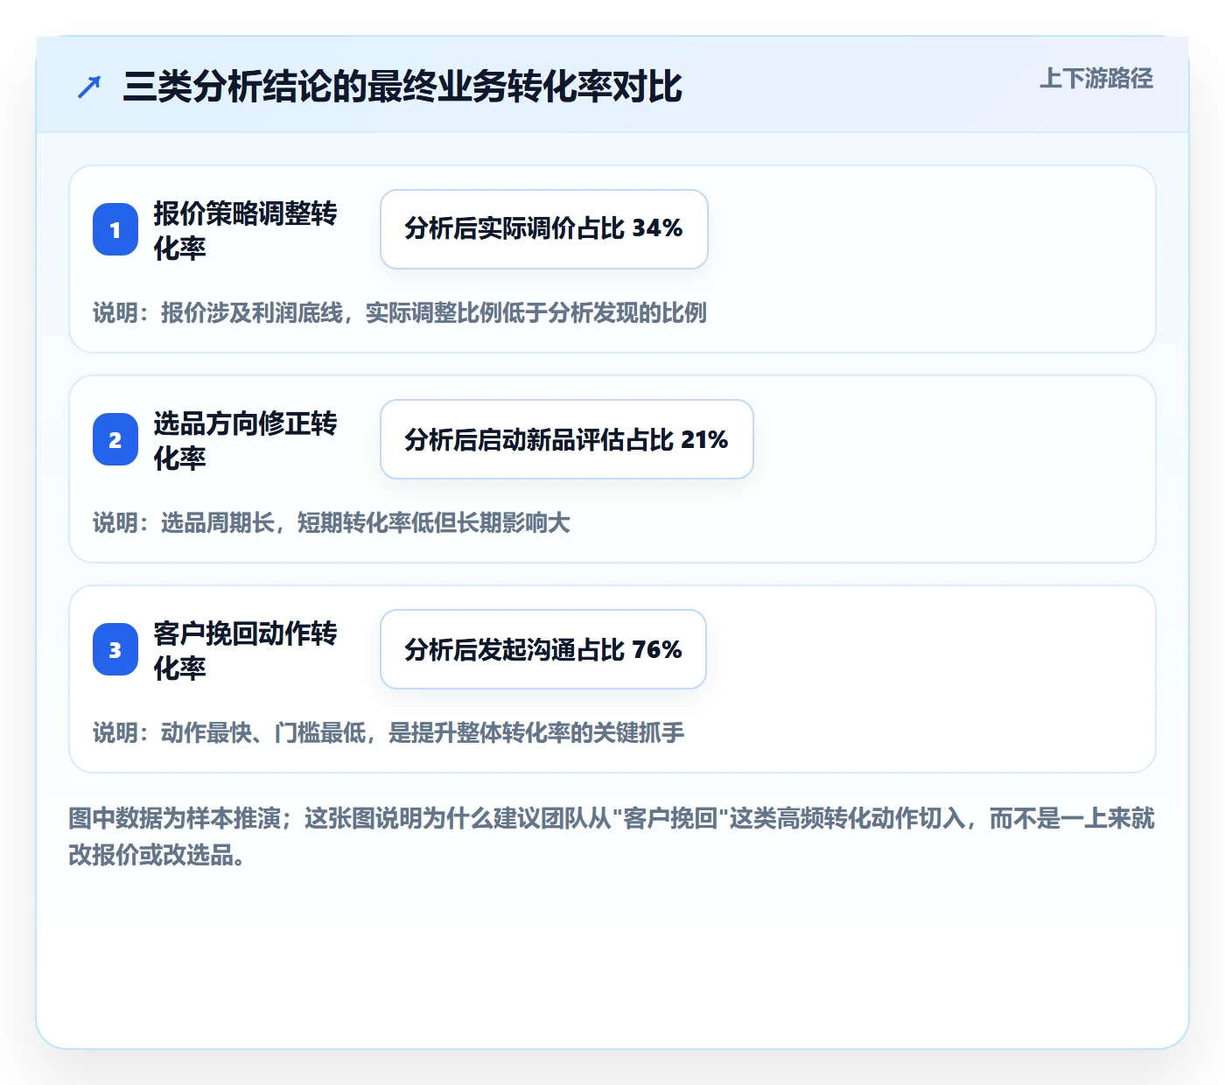The image size is (1225, 1085).
Task: Click the heading 报价策略调整转化率
Action: [245, 230]
